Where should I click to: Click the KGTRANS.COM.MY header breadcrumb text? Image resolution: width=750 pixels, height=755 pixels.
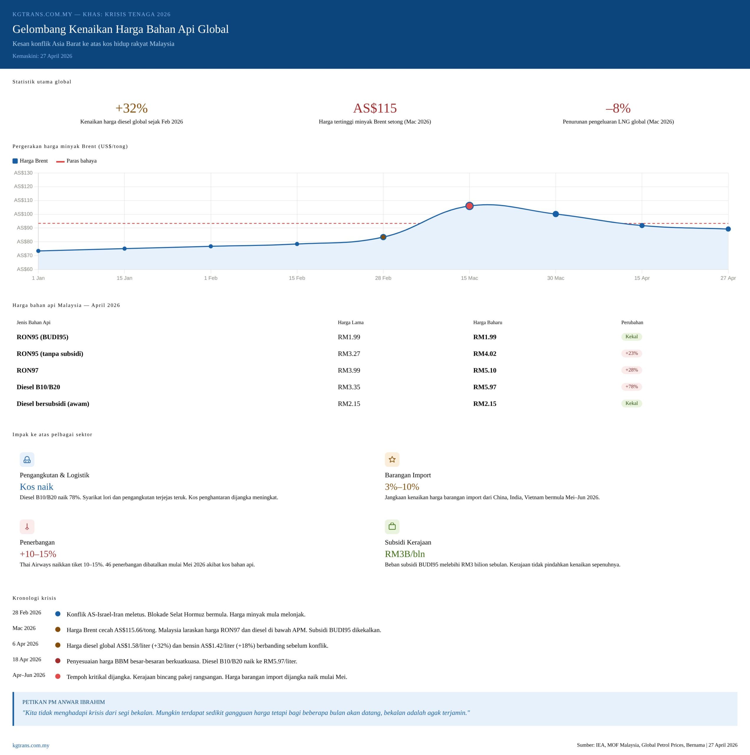(42, 14)
